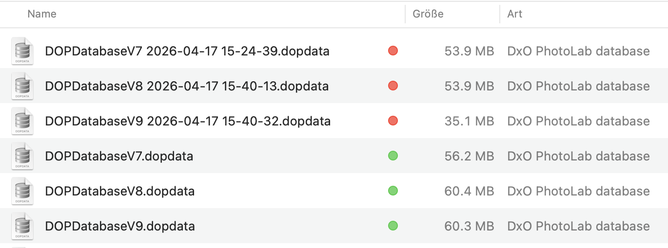This screenshot has width=668, height=248.
Task: Click green tag dot beside DOPDatabaseV7.dopdata
Action: pyautogui.click(x=393, y=156)
